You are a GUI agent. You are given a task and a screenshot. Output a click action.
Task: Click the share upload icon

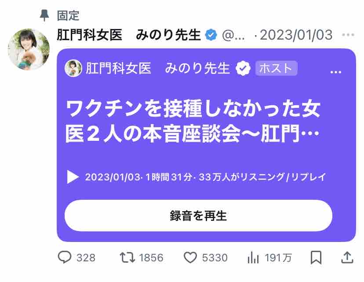pyautogui.click(x=347, y=257)
